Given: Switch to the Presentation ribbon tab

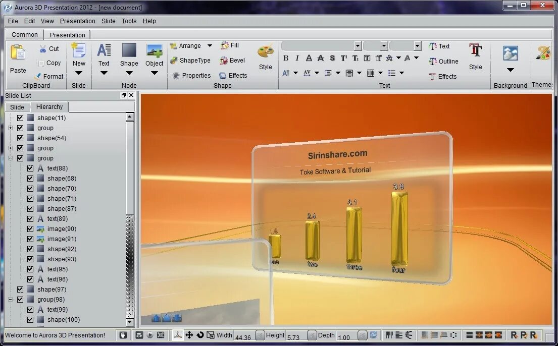Looking at the screenshot, I should (67, 35).
